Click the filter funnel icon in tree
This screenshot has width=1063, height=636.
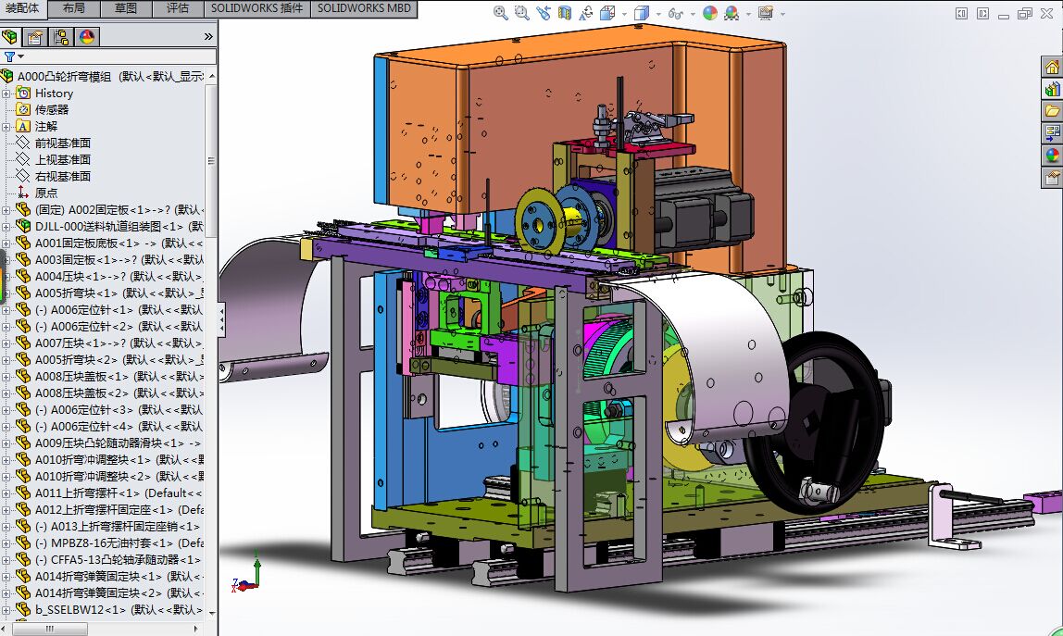[x=9, y=57]
